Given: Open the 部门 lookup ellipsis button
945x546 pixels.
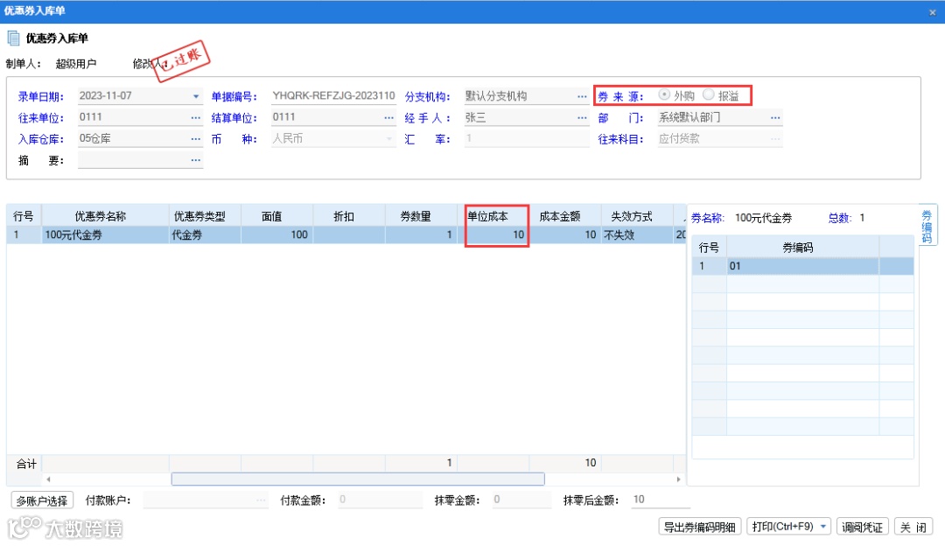Looking at the screenshot, I should tap(775, 117).
